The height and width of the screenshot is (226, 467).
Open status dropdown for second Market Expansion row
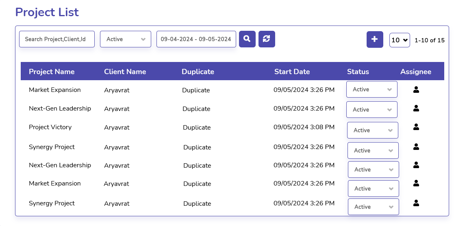tap(374, 188)
